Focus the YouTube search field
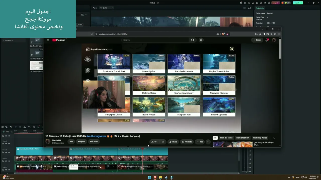Image resolution: width=321 pixels, height=180 pixels. point(155,40)
